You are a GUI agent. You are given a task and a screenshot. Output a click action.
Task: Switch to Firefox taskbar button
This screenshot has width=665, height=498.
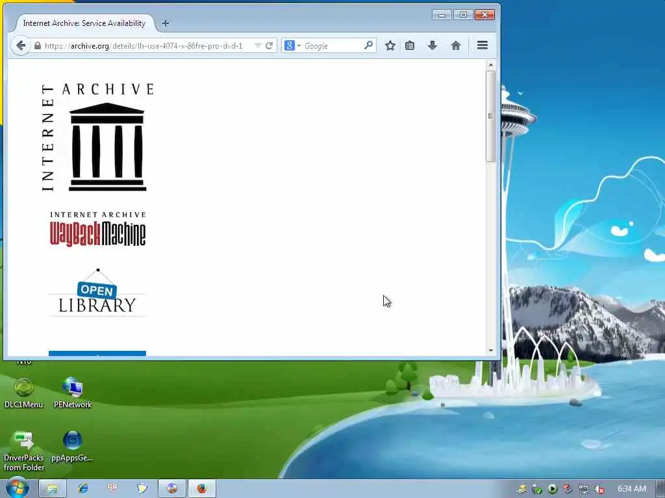(202, 488)
